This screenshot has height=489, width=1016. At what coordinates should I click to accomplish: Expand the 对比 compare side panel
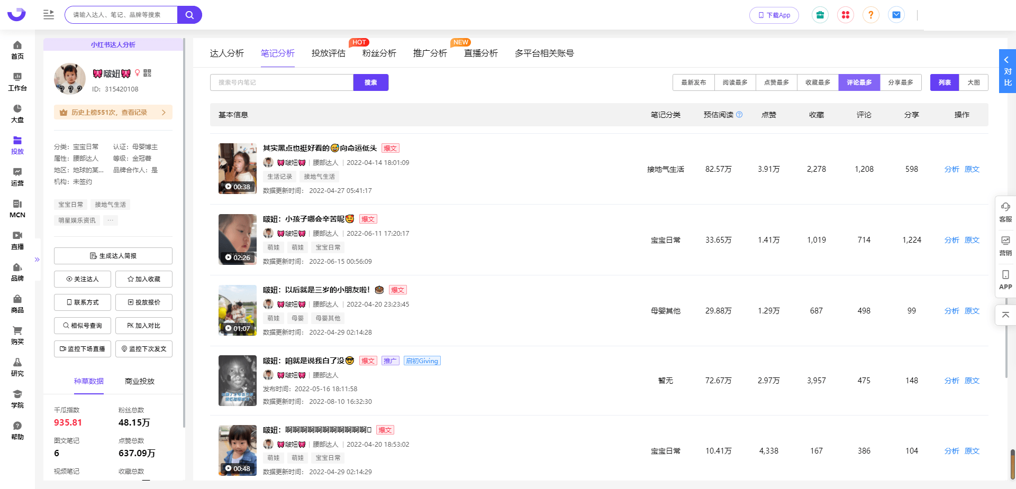click(x=1007, y=71)
